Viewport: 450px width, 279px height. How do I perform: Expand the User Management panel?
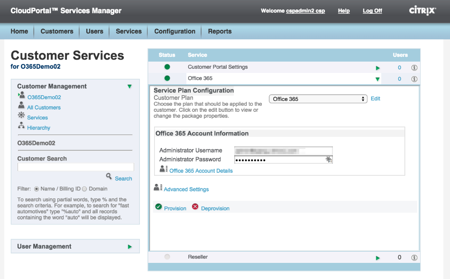click(129, 247)
